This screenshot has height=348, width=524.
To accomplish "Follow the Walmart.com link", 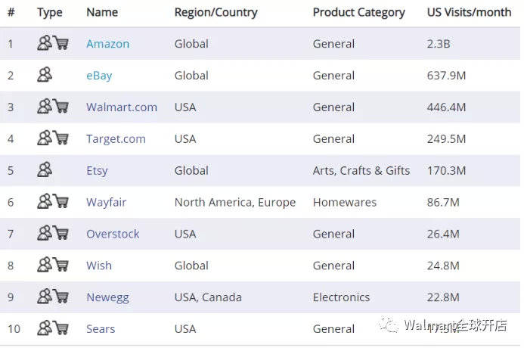I will (x=122, y=107).
